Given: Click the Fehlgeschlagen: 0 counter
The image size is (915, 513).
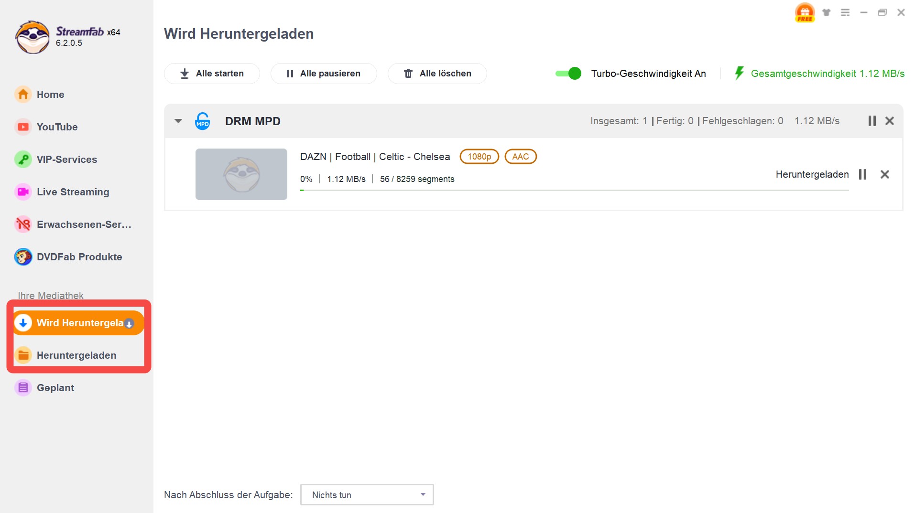Looking at the screenshot, I should pos(743,121).
